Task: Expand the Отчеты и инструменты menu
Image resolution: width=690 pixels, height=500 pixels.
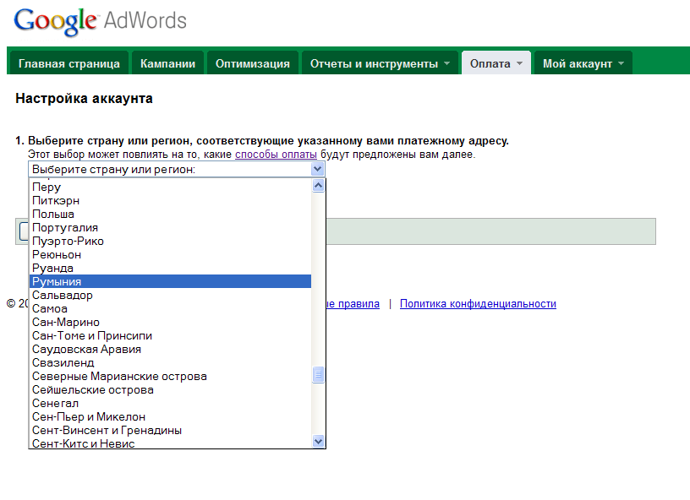Action: (x=380, y=63)
